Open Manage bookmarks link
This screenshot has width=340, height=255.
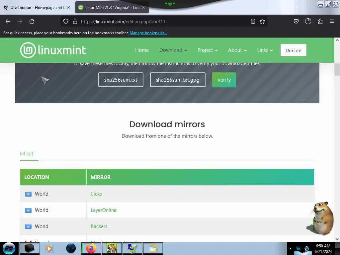[148, 33]
